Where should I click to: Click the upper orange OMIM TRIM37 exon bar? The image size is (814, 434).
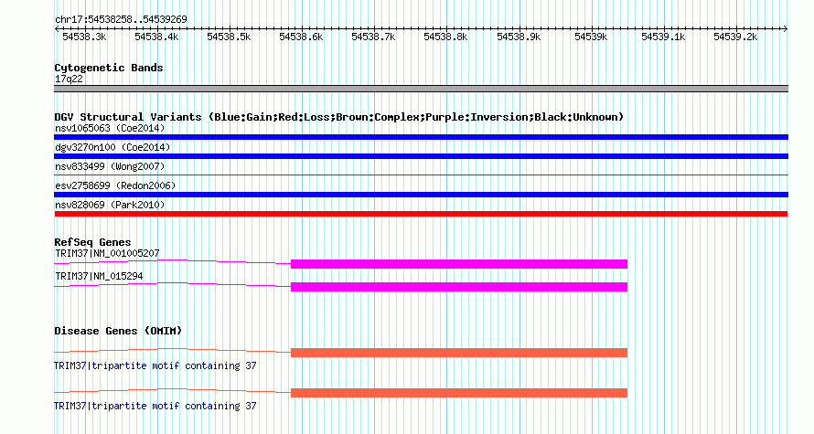click(x=459, y=353)
